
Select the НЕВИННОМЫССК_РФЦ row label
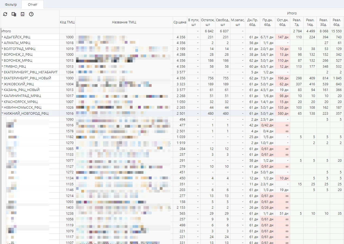(23, 108)
